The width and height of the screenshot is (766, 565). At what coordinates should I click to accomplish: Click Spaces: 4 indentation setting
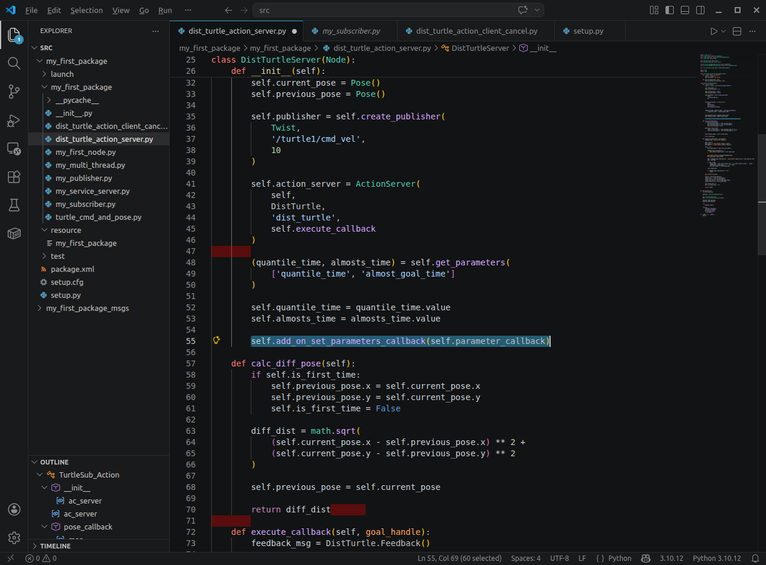pos(526,558)
